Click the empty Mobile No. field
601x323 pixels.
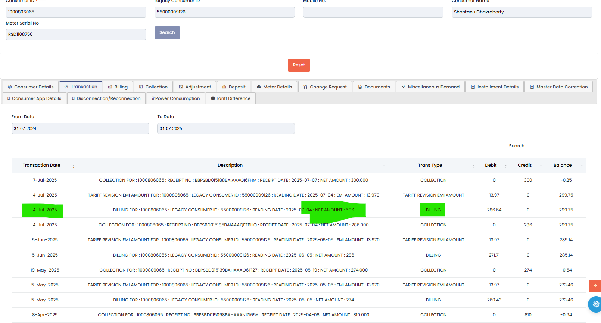[x=373, y=12]
